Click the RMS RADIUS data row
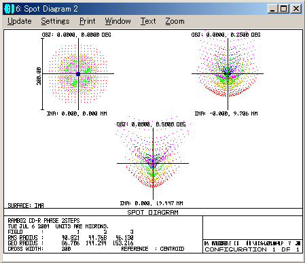Image resolution: width=305 pixels, height=263 pixels. pos(71,237)
